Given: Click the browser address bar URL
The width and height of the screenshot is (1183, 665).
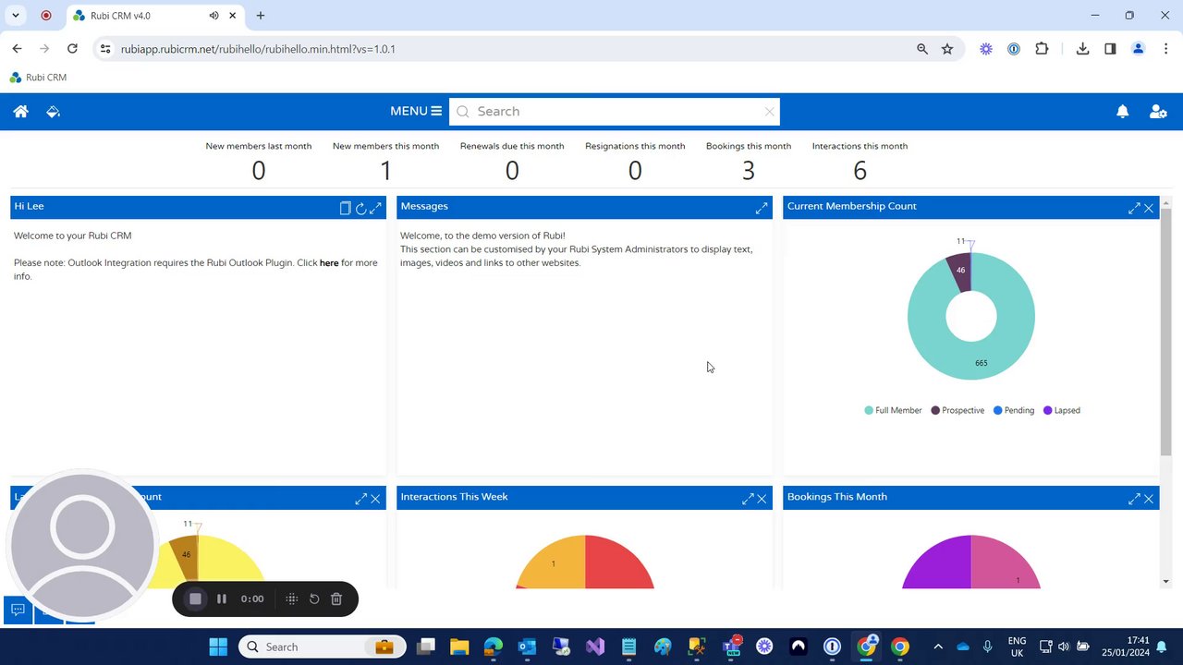Looking at the screenshot, I should pyautogui.click(x=258, y=49).
